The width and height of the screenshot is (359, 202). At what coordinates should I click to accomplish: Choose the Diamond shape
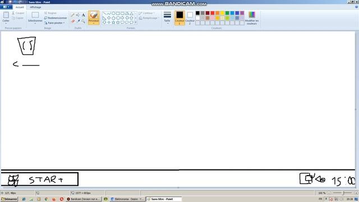click(109, 18)
